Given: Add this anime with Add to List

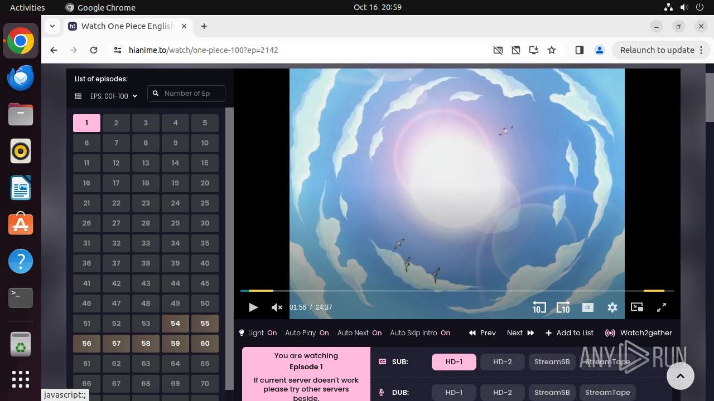Looking at the screenshot, I should (x=570, y=333).
